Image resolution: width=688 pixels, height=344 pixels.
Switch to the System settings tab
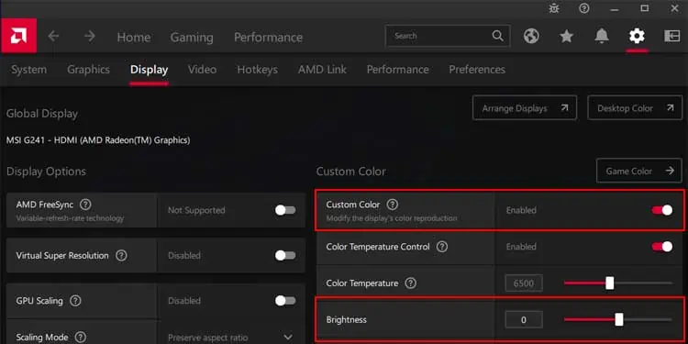(x=29, y=70)
